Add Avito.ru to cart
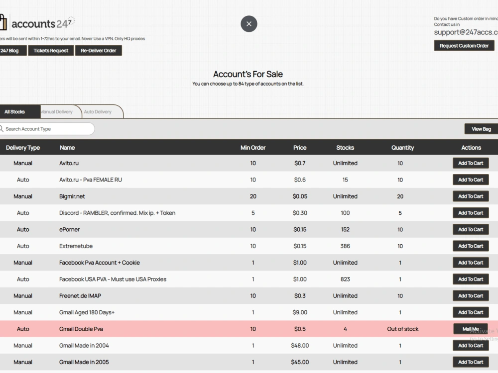498x373 pixels. click(x=471, y=163)
